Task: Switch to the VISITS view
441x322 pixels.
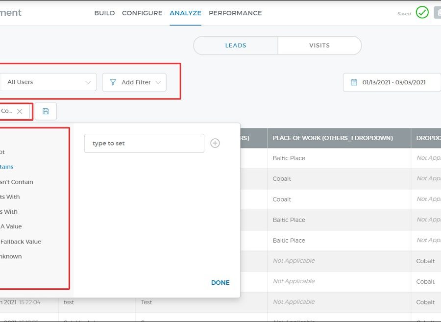Action: (x=319, y=46)
